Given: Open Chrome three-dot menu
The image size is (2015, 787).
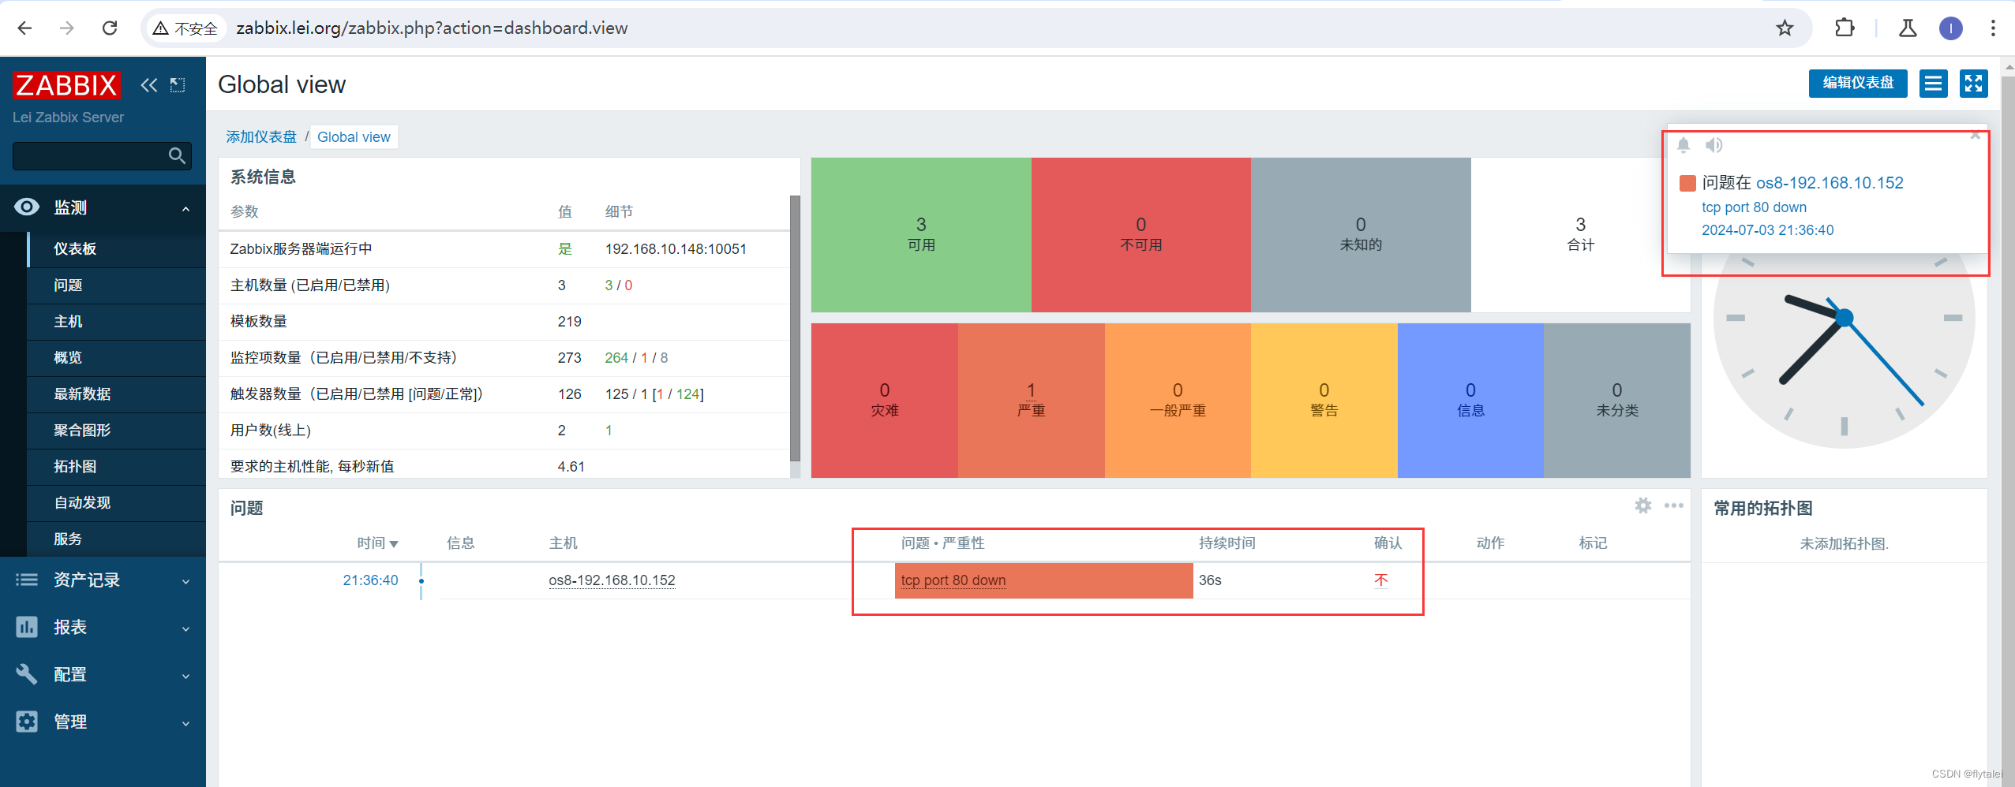Looking at the screenshot, I should click(x=1993, y=28).
